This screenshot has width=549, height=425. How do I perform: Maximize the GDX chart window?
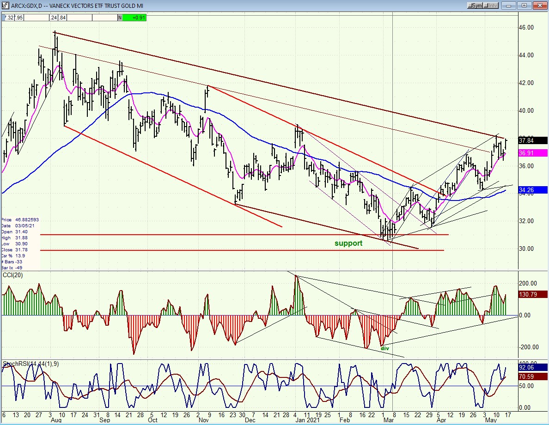pos(524,6)
